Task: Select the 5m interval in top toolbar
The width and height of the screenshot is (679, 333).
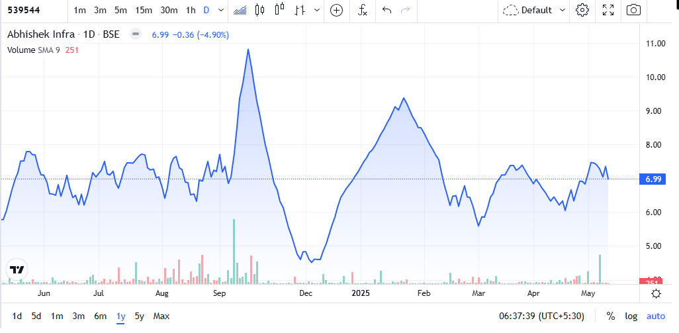Action: coord(121,11)
